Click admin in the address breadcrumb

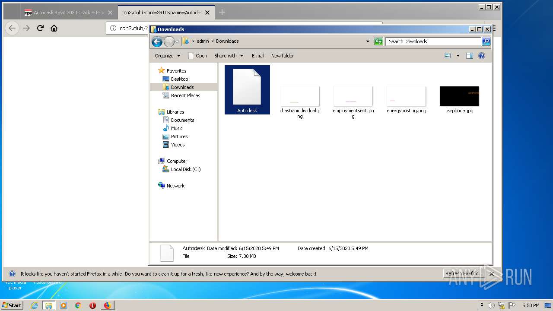coord(203,41)
